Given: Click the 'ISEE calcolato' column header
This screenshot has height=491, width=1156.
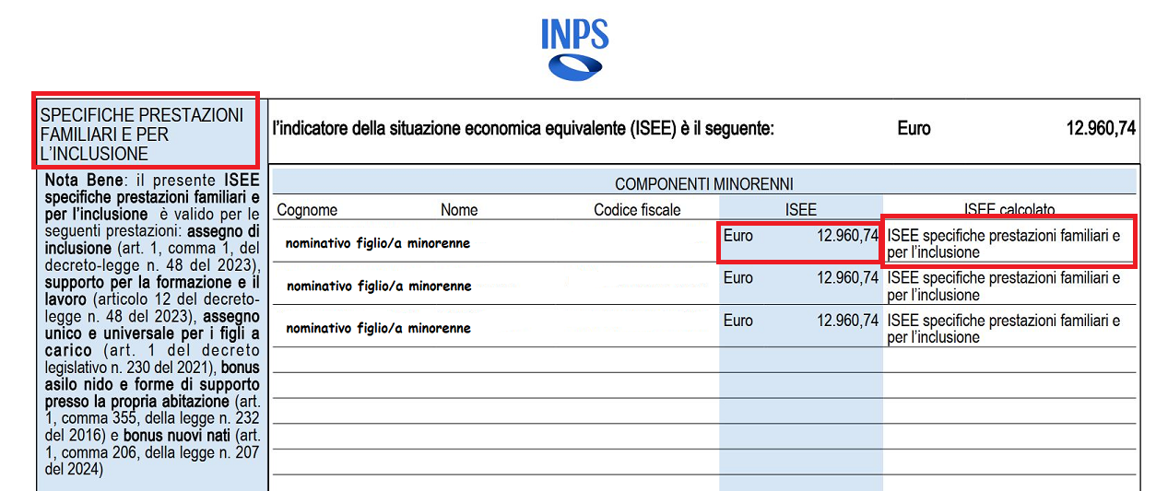Looking at the screenshot, I should pos(1009,210).
